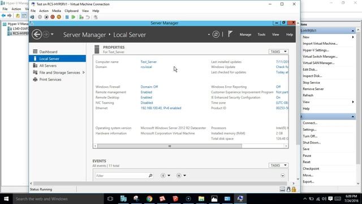Select Local Server in the sidebar
Image resolution: width=362 pixels, height=204 pixels.
[57, 59]
